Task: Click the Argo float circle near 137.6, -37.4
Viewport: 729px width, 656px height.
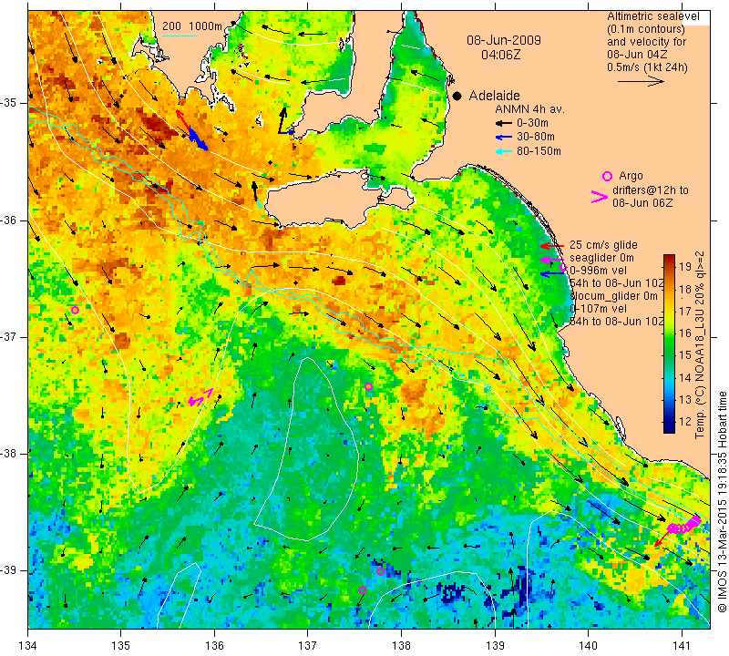Action: pos(368,387)
